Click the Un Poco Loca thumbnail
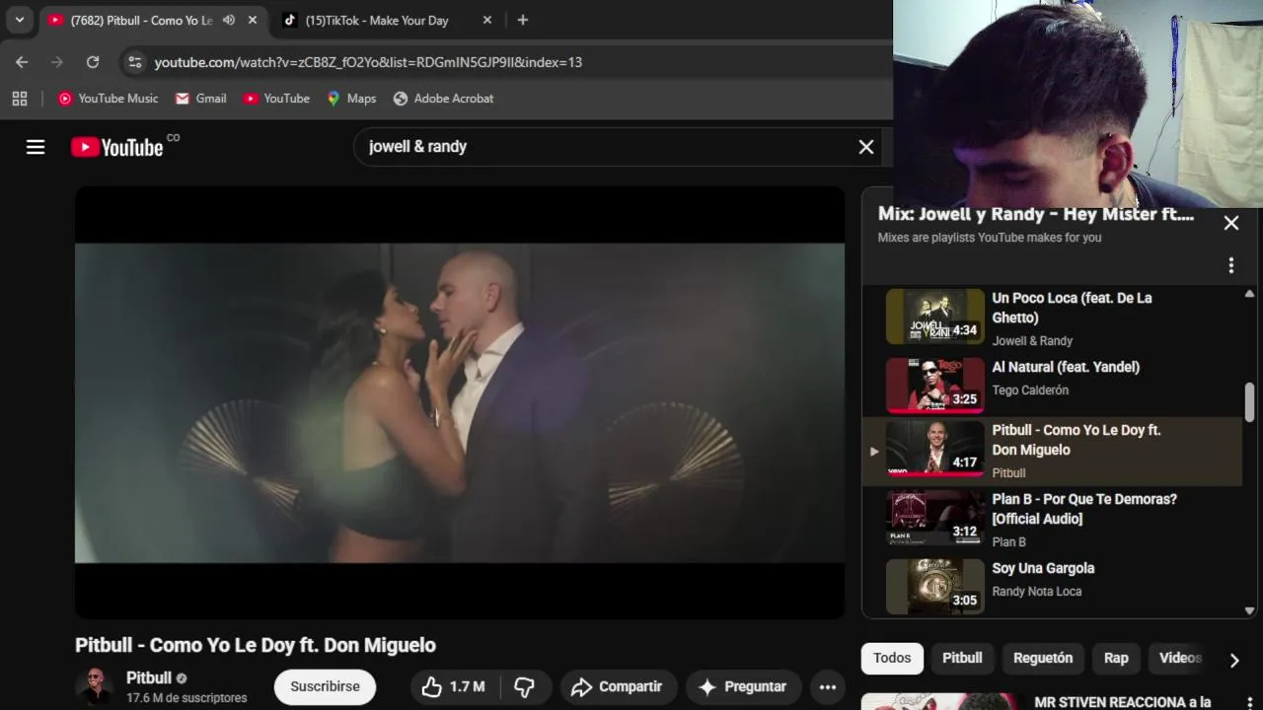 point(935,317)
